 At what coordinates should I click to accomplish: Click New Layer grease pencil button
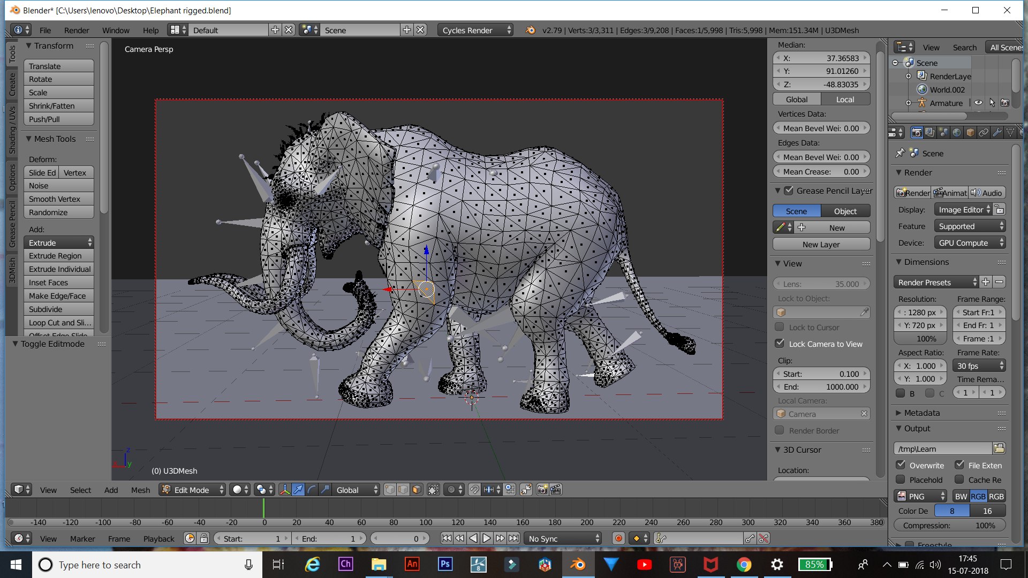pyautogui.click(x=821, y=244)
